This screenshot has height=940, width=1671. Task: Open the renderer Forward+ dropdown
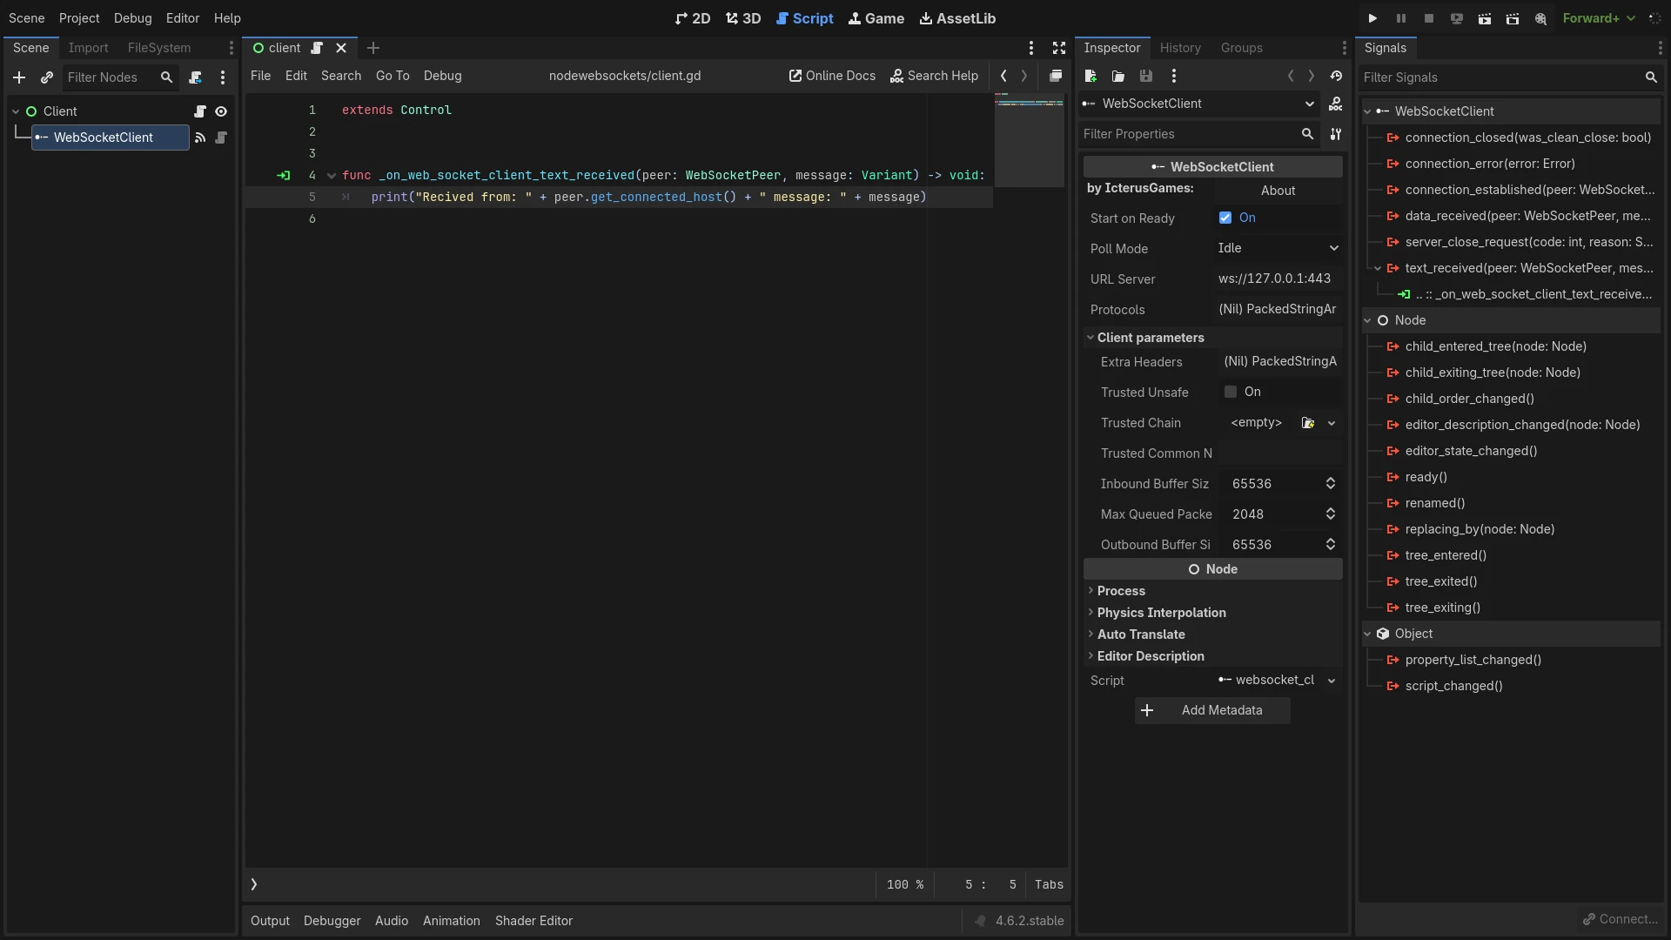coord(1599,18)
